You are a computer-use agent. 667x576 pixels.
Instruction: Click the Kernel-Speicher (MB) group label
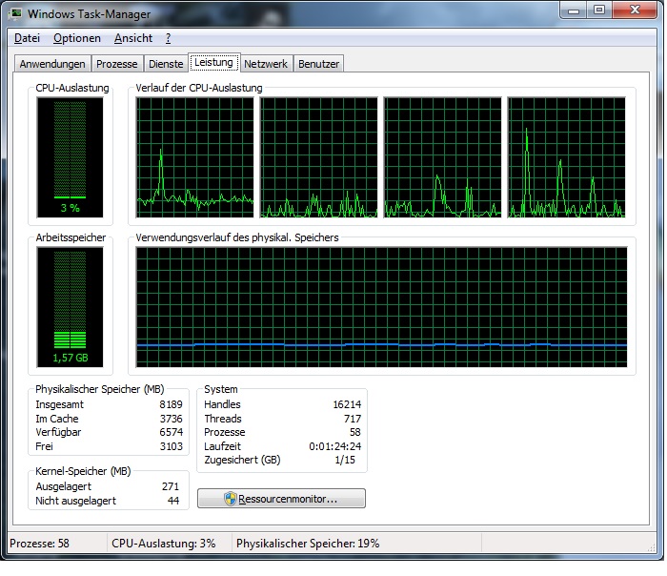[83, 471]
